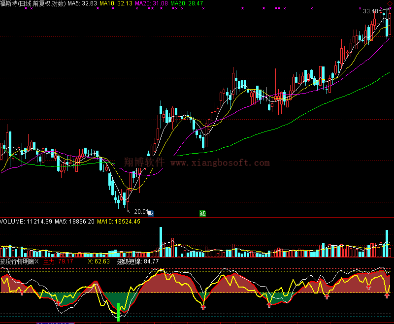Click the 33.48 highest price label

click(370, 11)
